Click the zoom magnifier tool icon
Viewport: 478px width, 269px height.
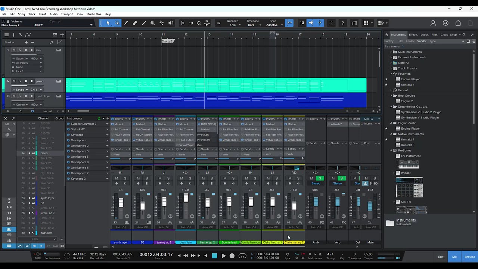(x=199, y=23)
